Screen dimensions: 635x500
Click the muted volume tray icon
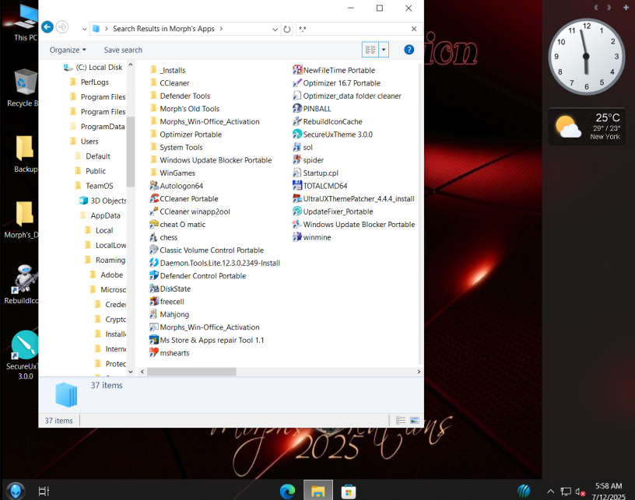[x=580, y=492]
